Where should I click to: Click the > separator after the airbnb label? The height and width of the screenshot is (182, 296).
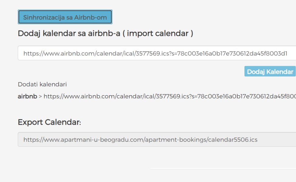coord(40,96)
